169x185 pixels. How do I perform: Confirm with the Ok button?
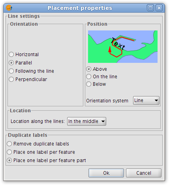(106, 173)
